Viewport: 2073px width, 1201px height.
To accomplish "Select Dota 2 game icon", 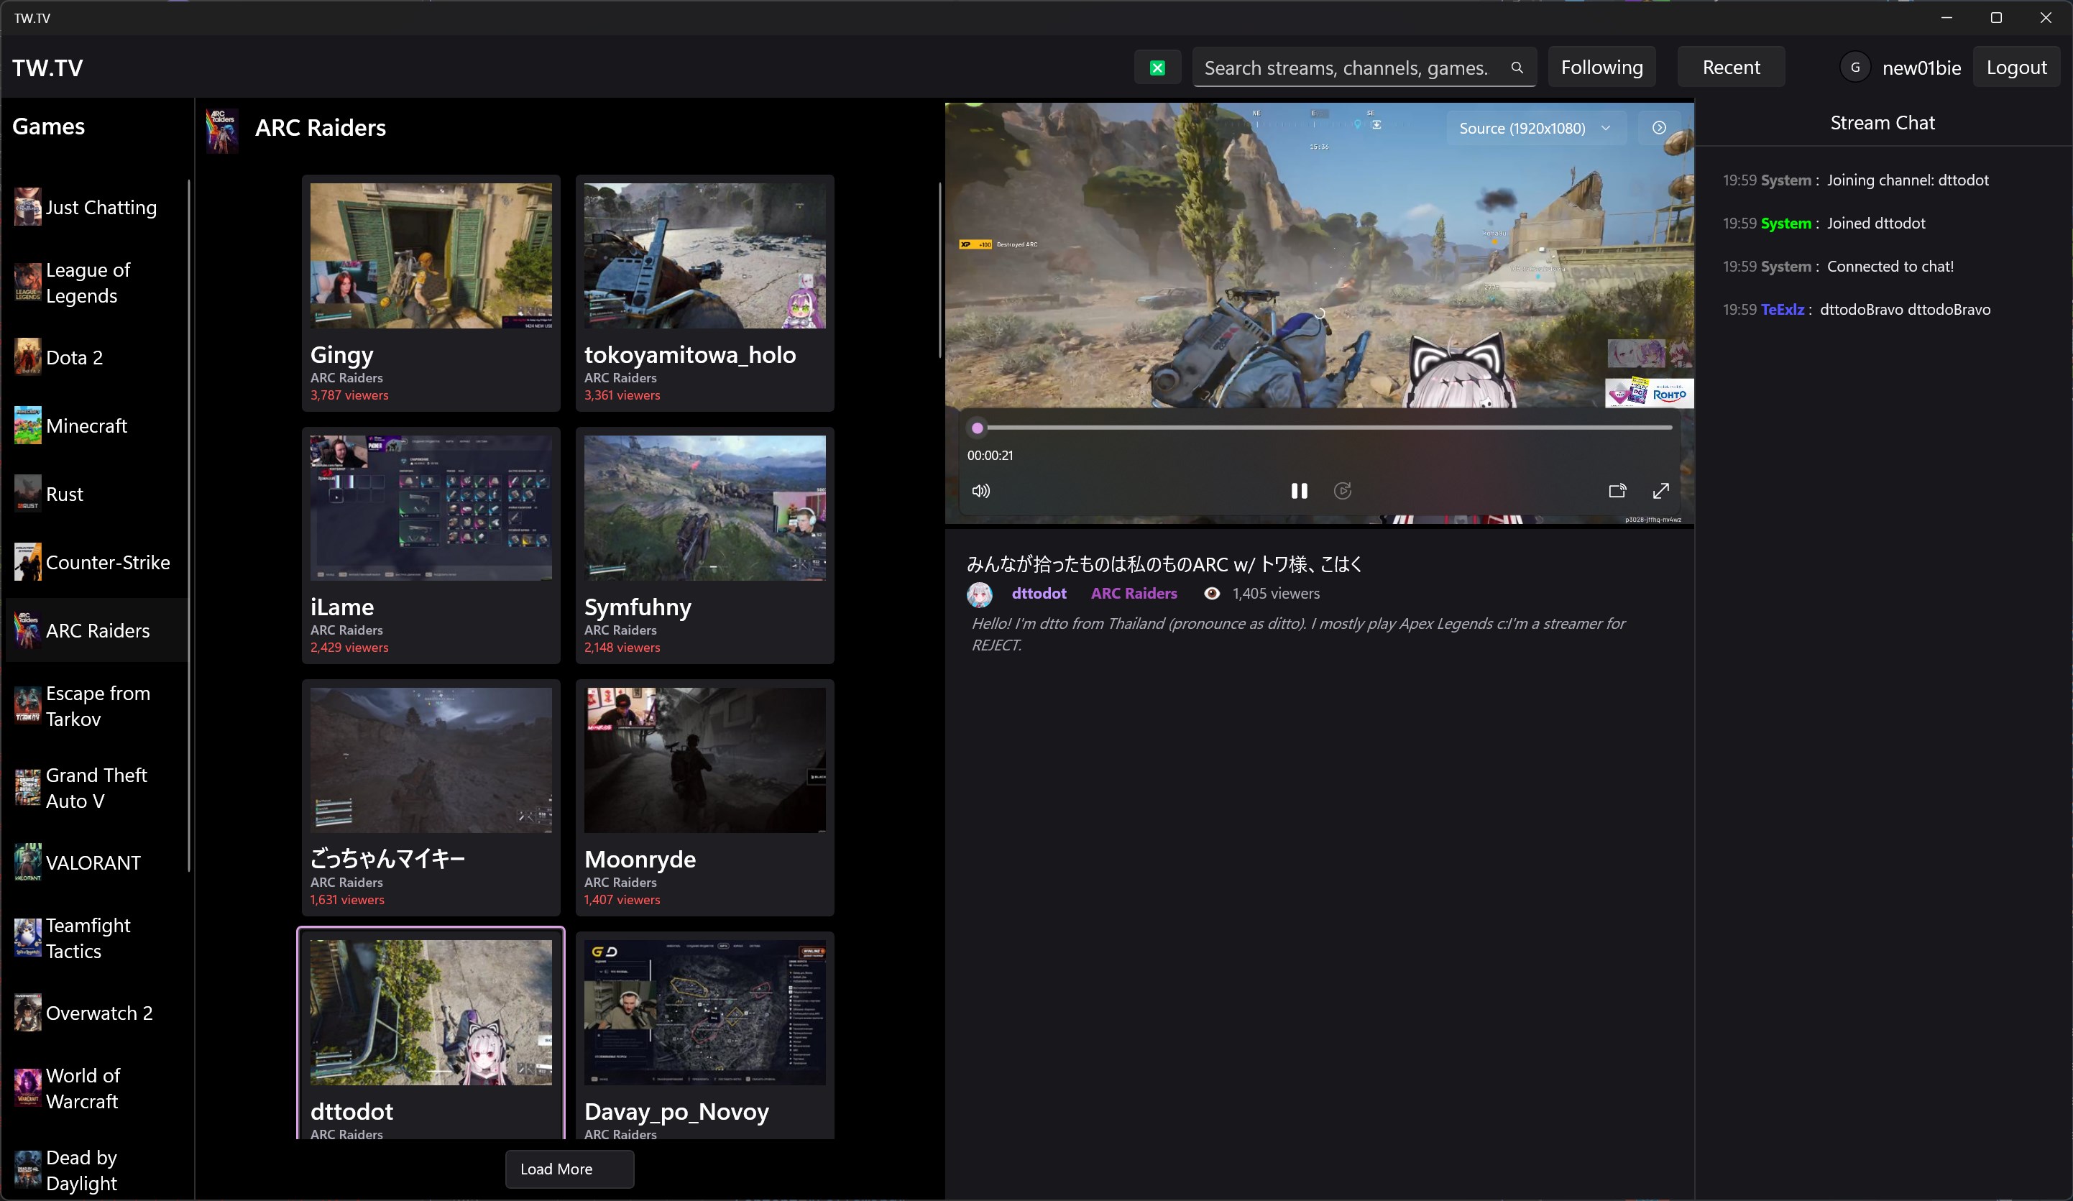I will [28, 357].
